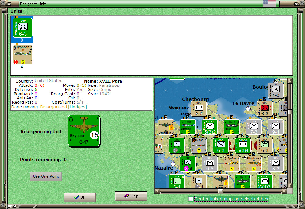Image resolution: width=305 pixels, height=209 pixels.
Task: Select the Ju 88C aircraft counter
Action: pyautogui.click(x=199, y=145)
